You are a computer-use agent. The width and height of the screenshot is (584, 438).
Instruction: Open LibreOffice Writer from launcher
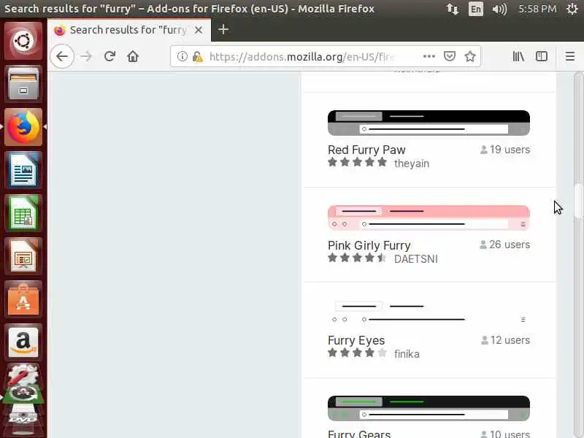click(x=23, y=170)
